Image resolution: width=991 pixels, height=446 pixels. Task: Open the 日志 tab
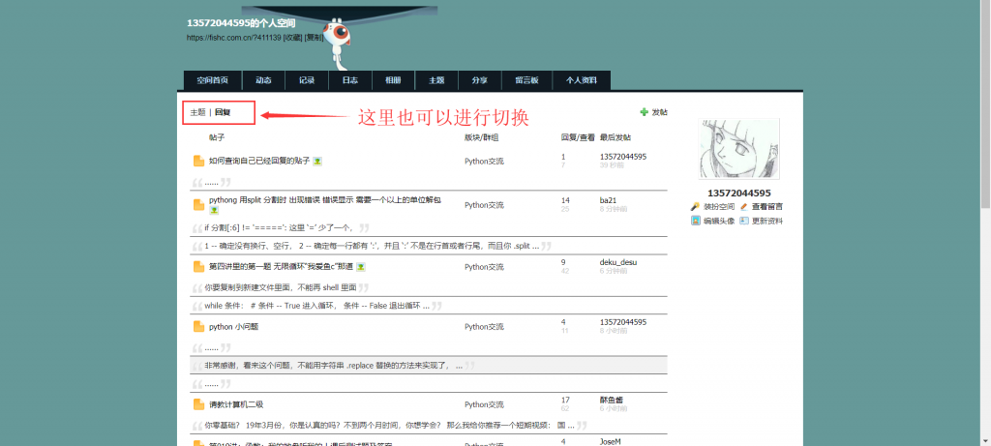point(350,80)
